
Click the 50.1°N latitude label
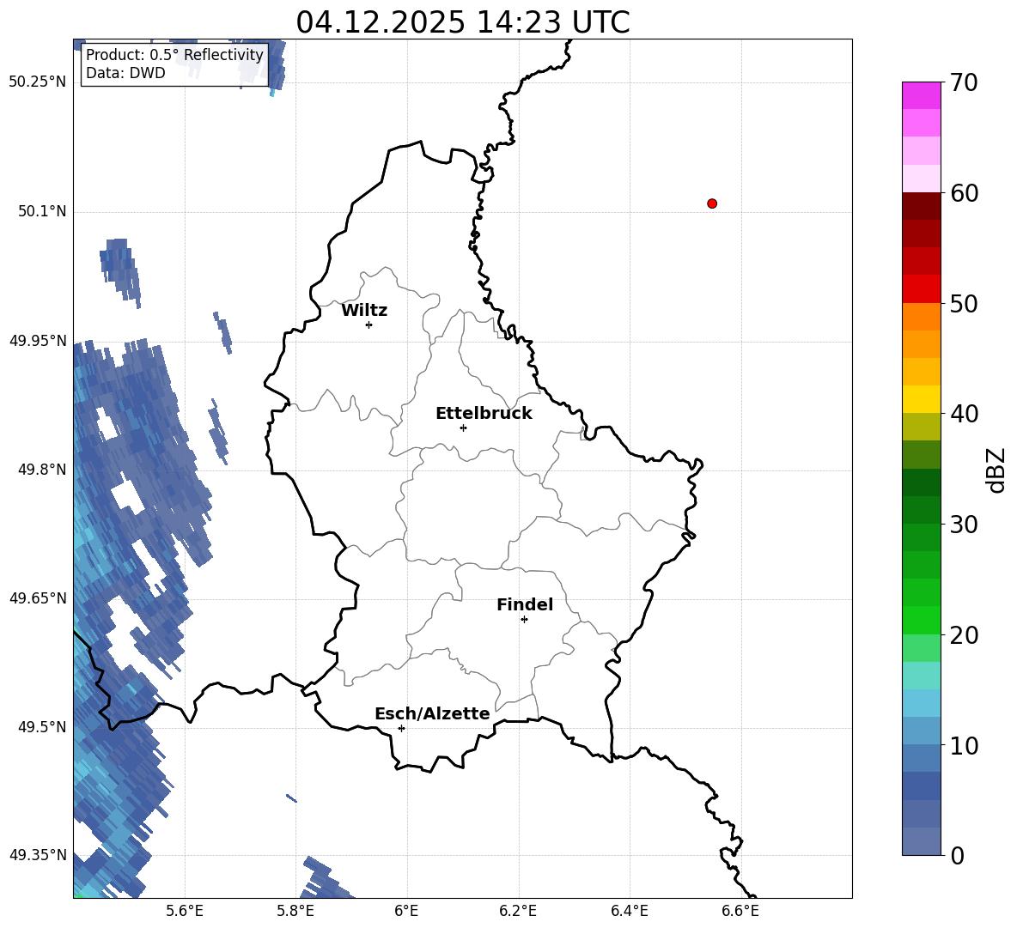click(41, 211)
